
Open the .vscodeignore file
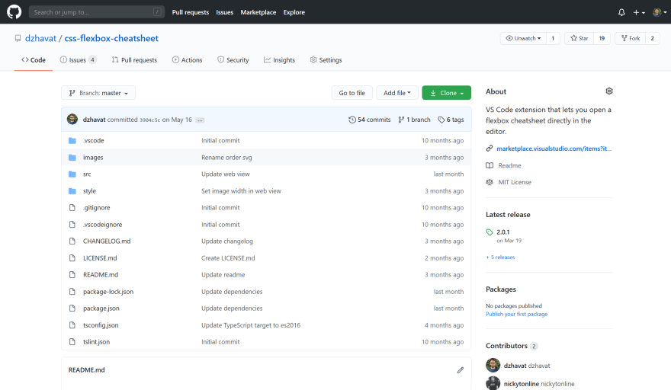pyautogui.click(x=103, y=225)
